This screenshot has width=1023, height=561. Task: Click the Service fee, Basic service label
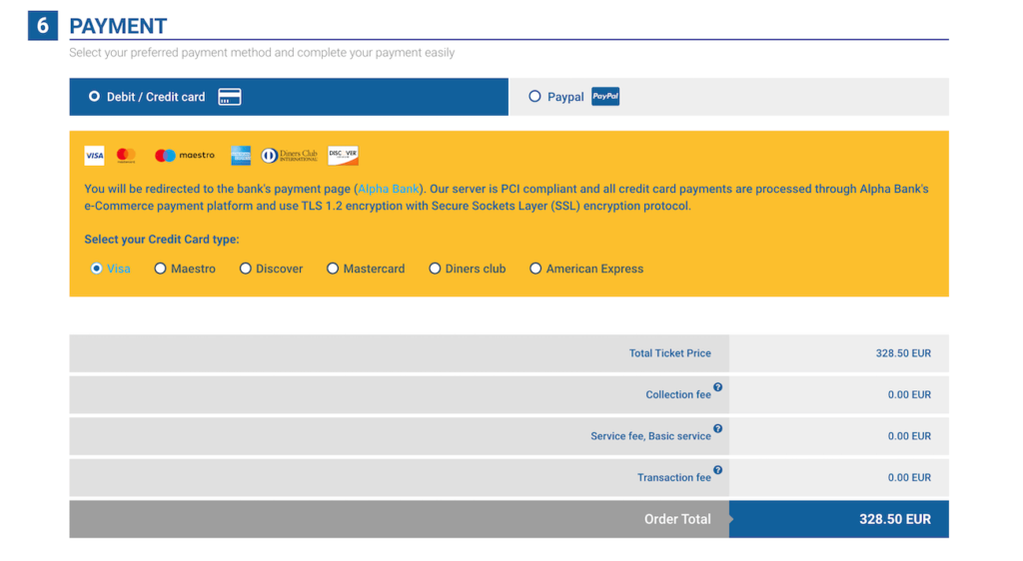650,436
